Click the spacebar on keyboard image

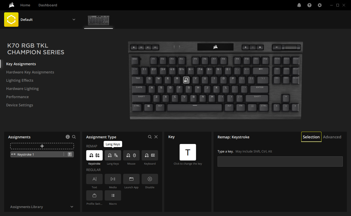195,107
